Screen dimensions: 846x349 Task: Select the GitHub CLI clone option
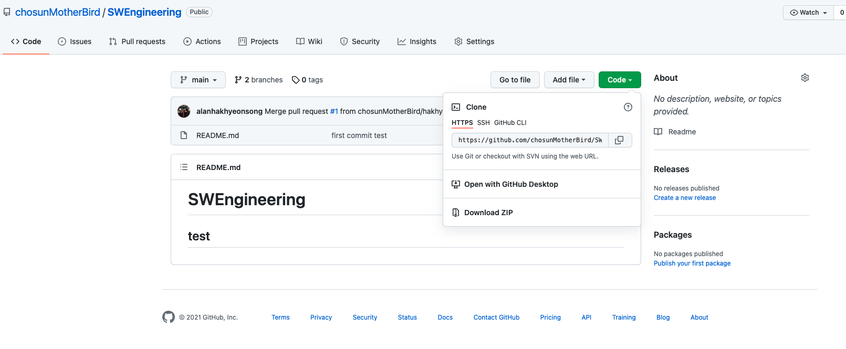pyautogui.click(x=510, y=123)
